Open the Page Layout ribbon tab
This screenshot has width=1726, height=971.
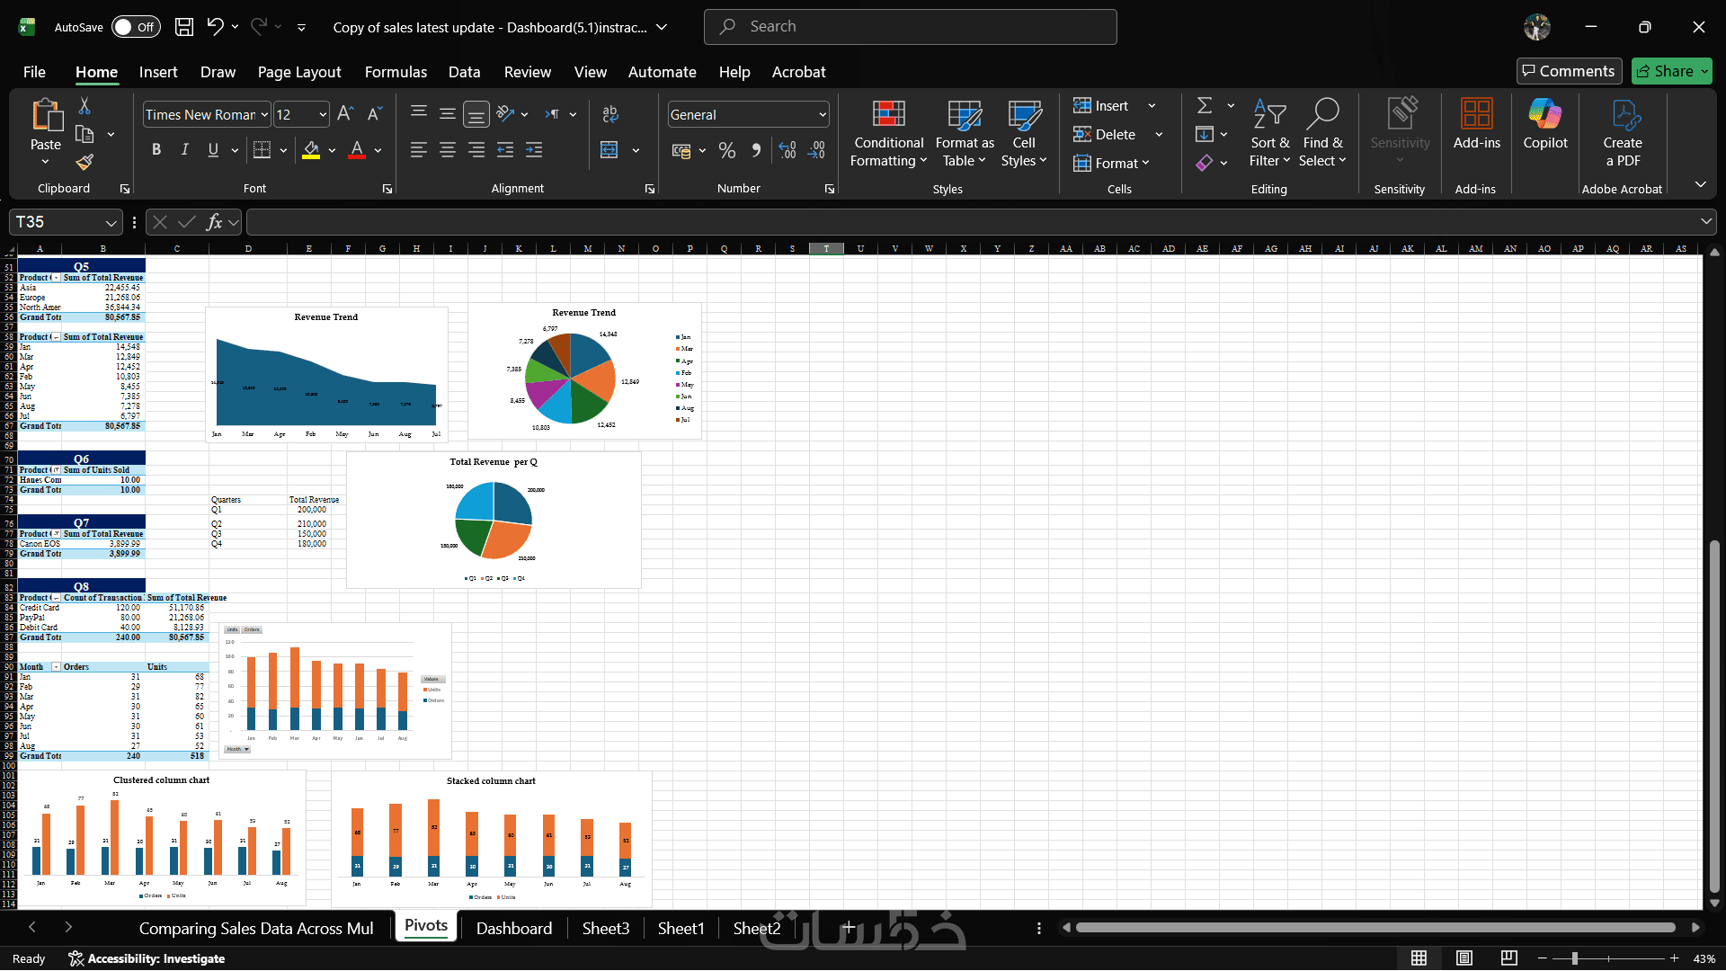point(298,72)
